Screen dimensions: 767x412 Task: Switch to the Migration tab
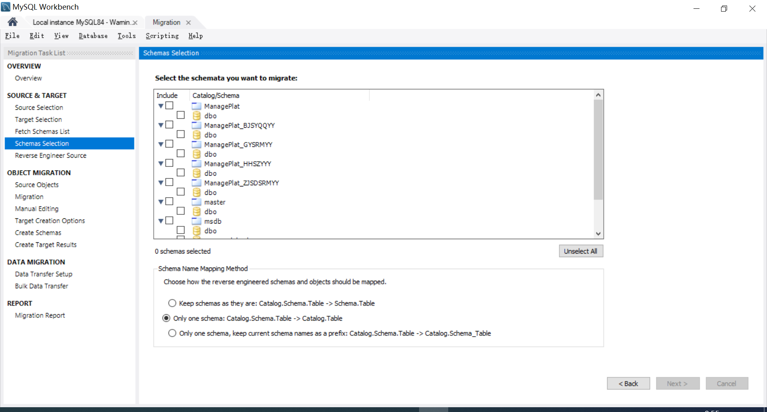(x=167, y=22)
